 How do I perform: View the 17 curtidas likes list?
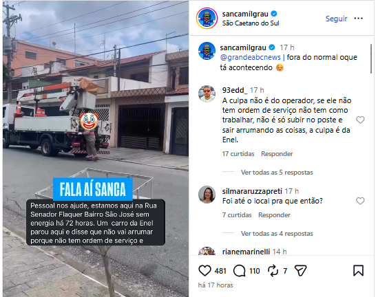click(238, 154)
